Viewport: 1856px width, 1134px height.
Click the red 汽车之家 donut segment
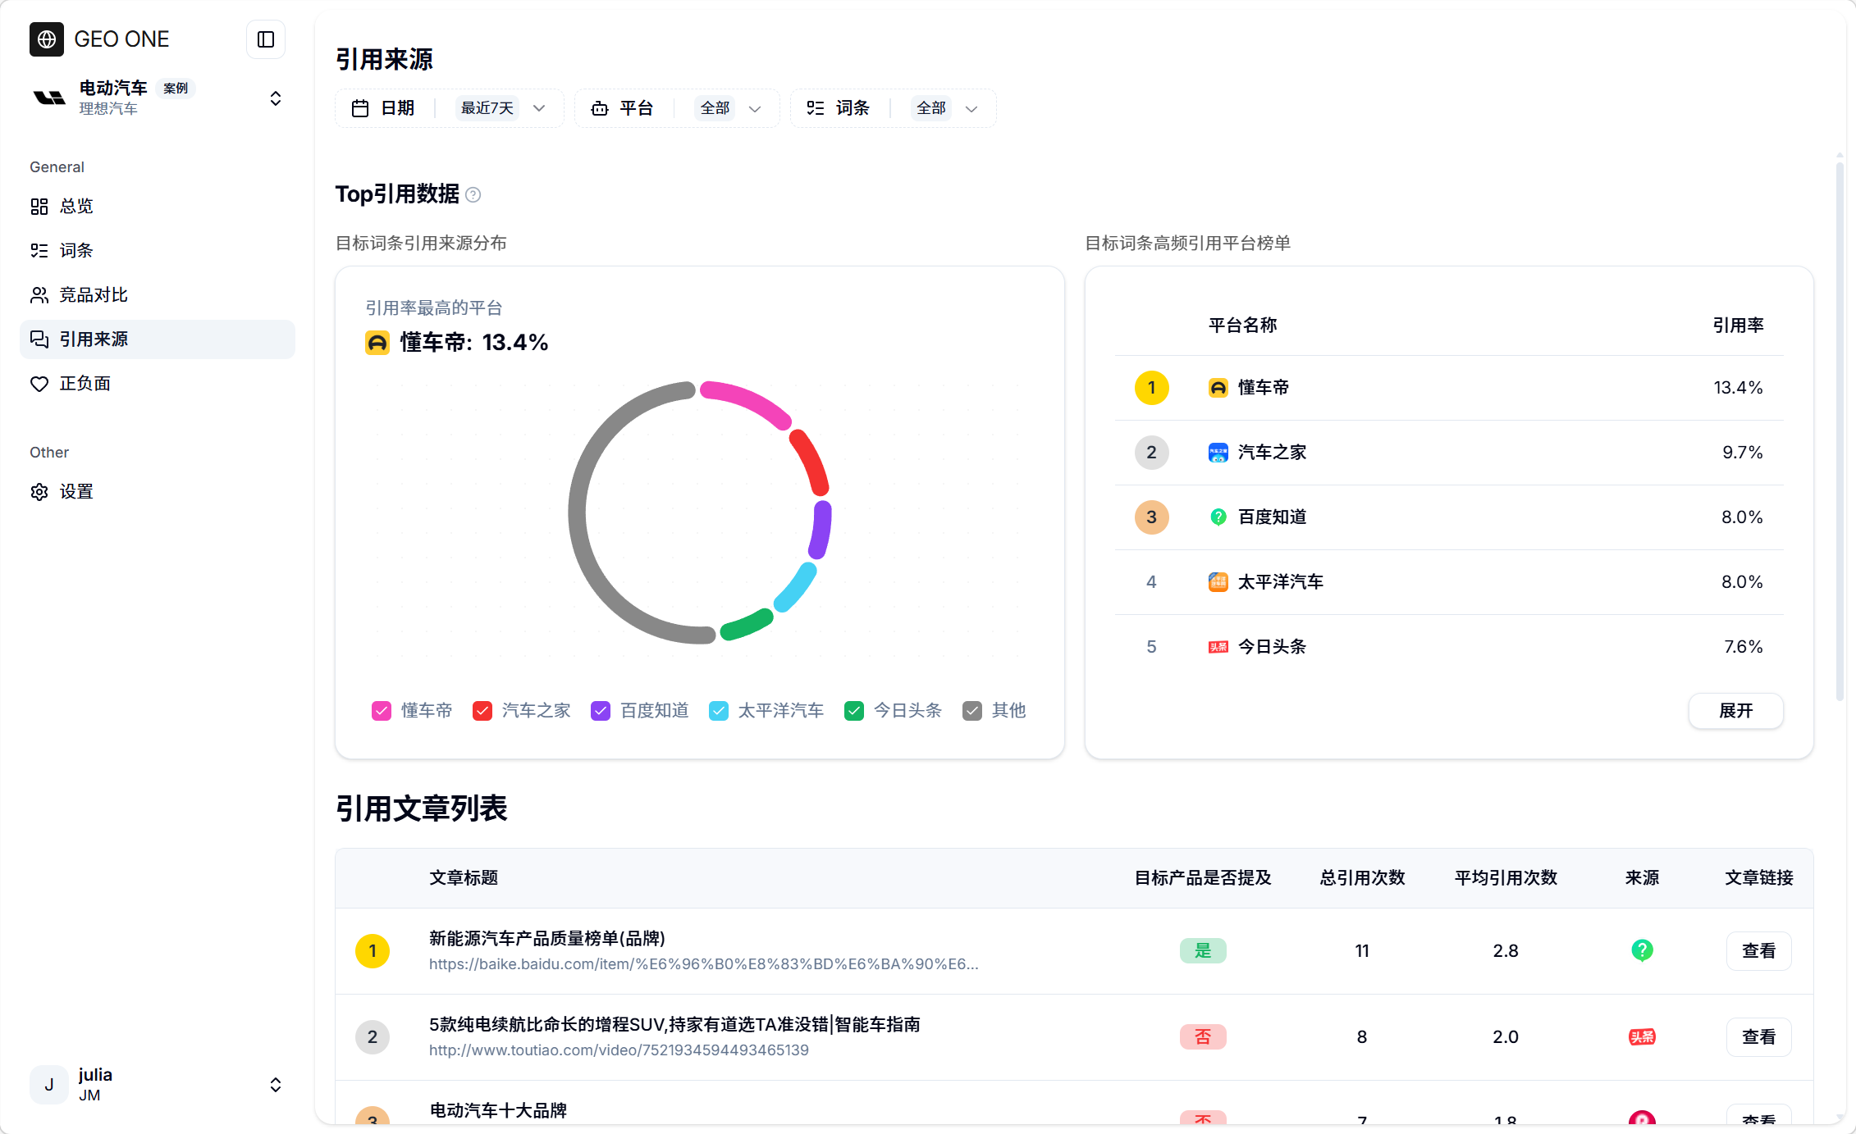pyautogui.click(x=811, y=462)
